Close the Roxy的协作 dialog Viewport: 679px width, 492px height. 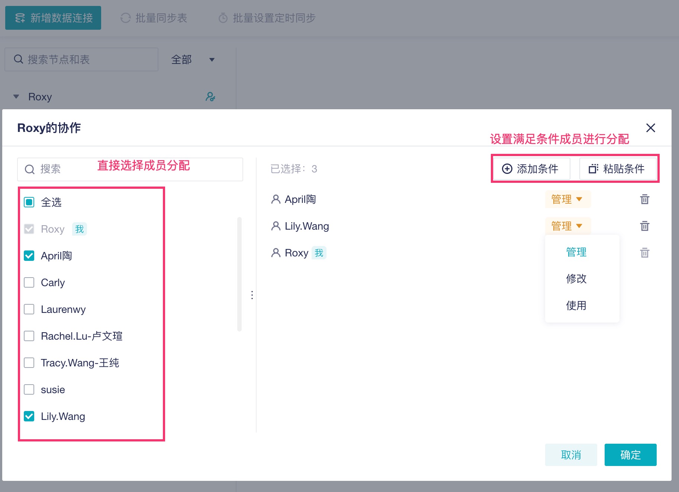(650, 128)
